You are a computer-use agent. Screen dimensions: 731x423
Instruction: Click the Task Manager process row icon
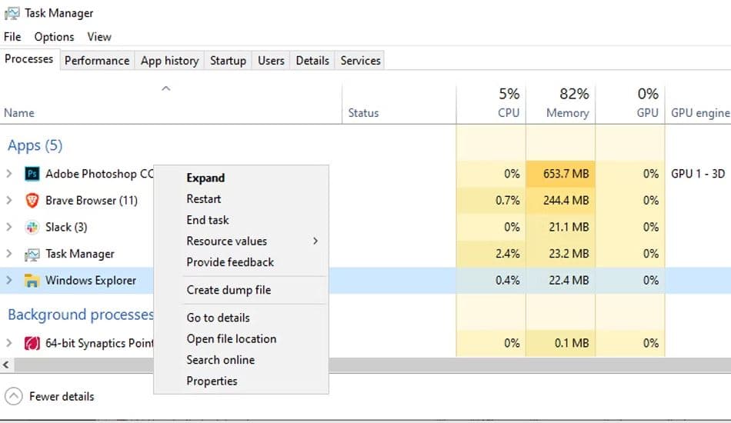click(x=32, y=254)
